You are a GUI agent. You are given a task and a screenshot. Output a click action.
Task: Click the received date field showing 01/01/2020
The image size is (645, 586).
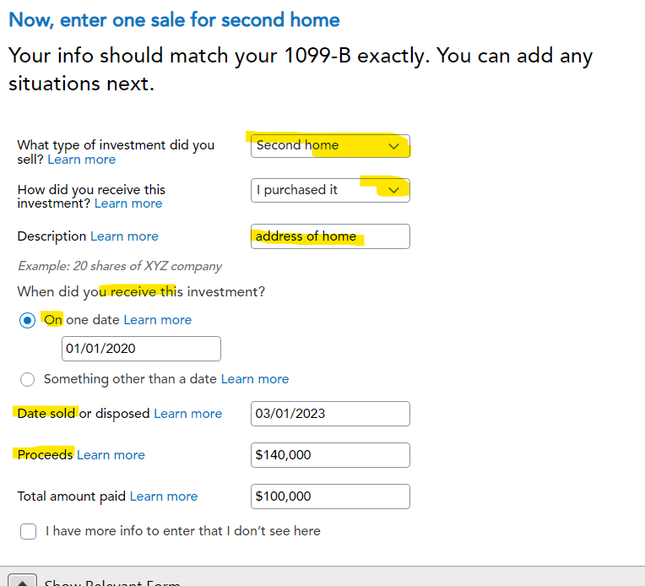point(141,349)
